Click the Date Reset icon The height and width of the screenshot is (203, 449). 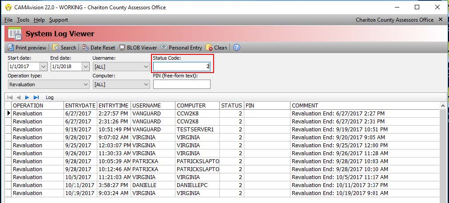click(85, 48)
